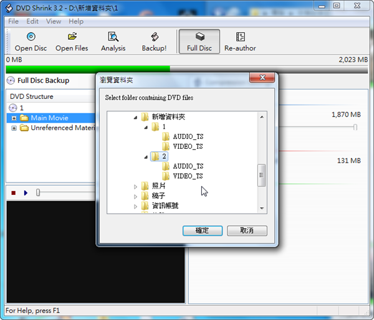Open the Edit menu
The image size is (374, 320).
[32, 21]
